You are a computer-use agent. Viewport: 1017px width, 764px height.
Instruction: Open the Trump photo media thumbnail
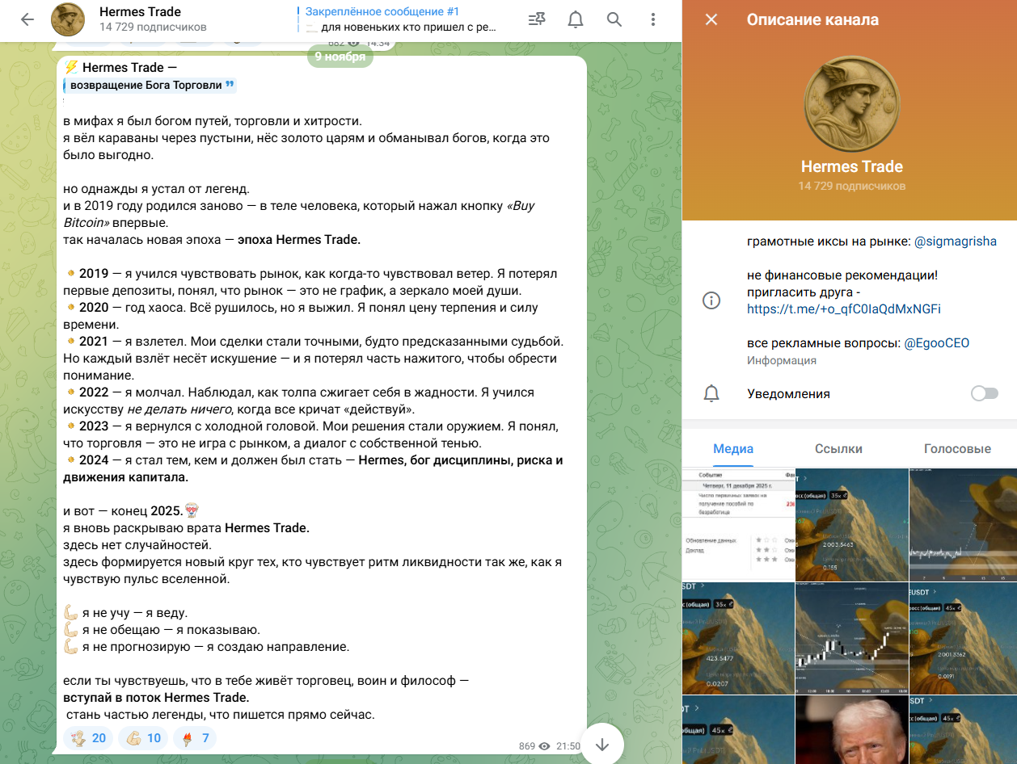(851, 729)
